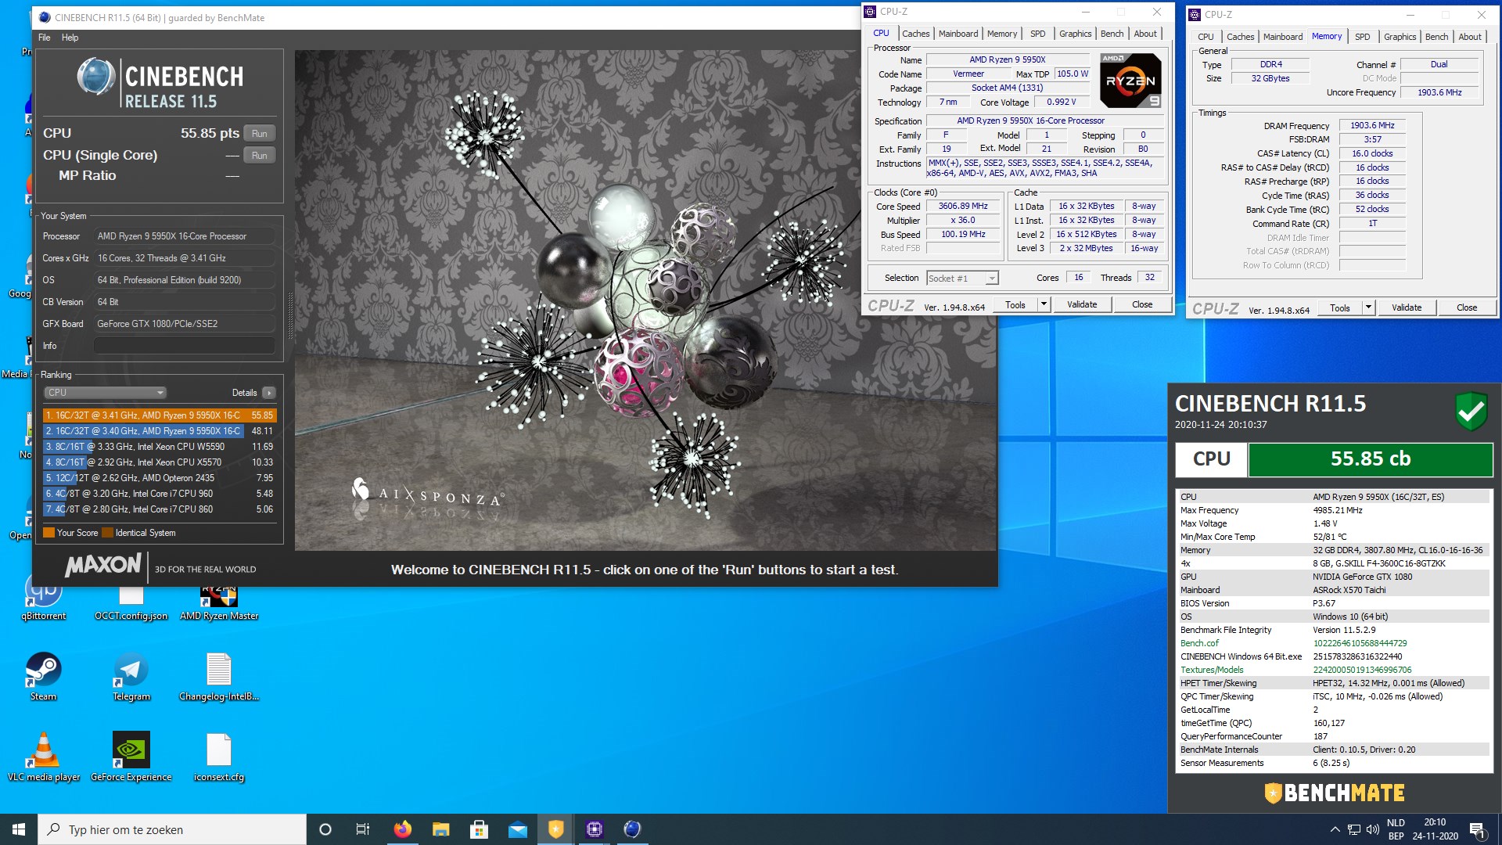Viewport: 1502px width, 845px height.
Task: Click the volume speaker tray icon
Action: click(1372, 829)
